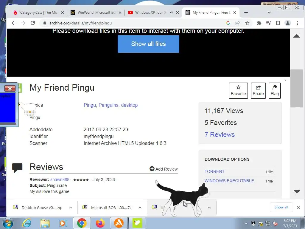Expand the Desktop Goose download options chevron
Viewport: 305px width, 229px height.
[x=71, y=208]
